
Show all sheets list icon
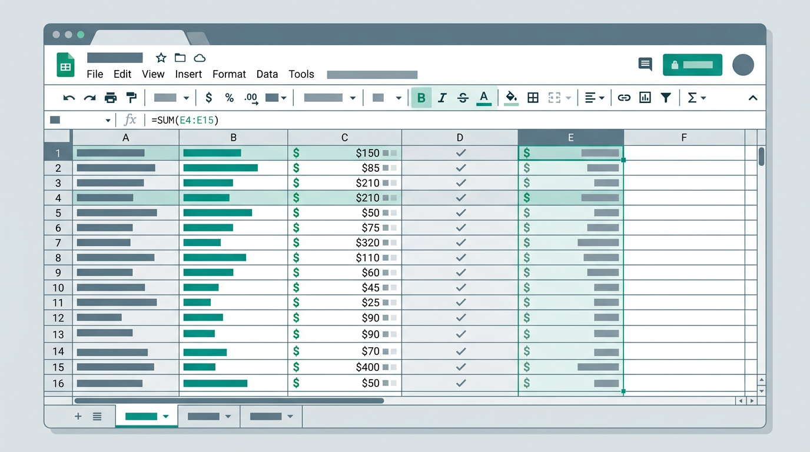coord(97,416)
